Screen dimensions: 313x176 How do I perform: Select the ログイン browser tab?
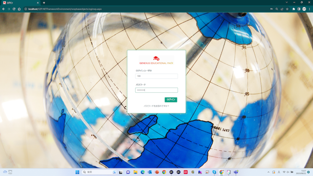click(20, 3)
